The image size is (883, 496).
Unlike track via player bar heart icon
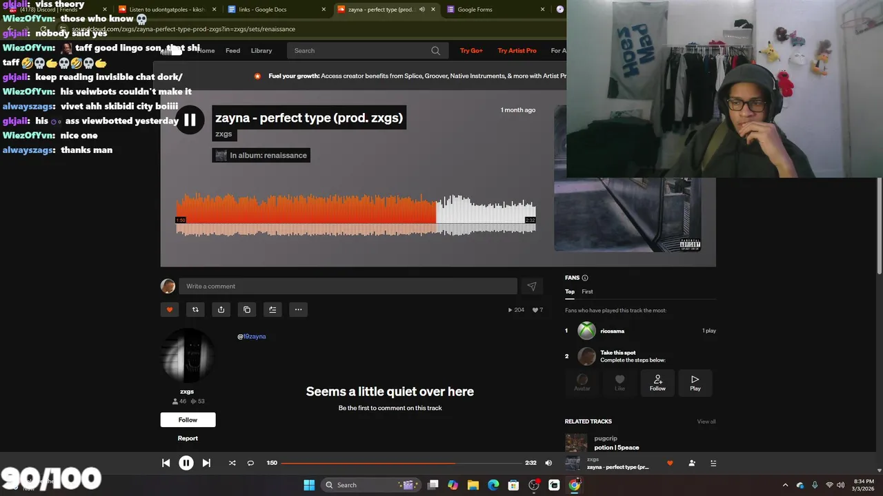point(670,463)
